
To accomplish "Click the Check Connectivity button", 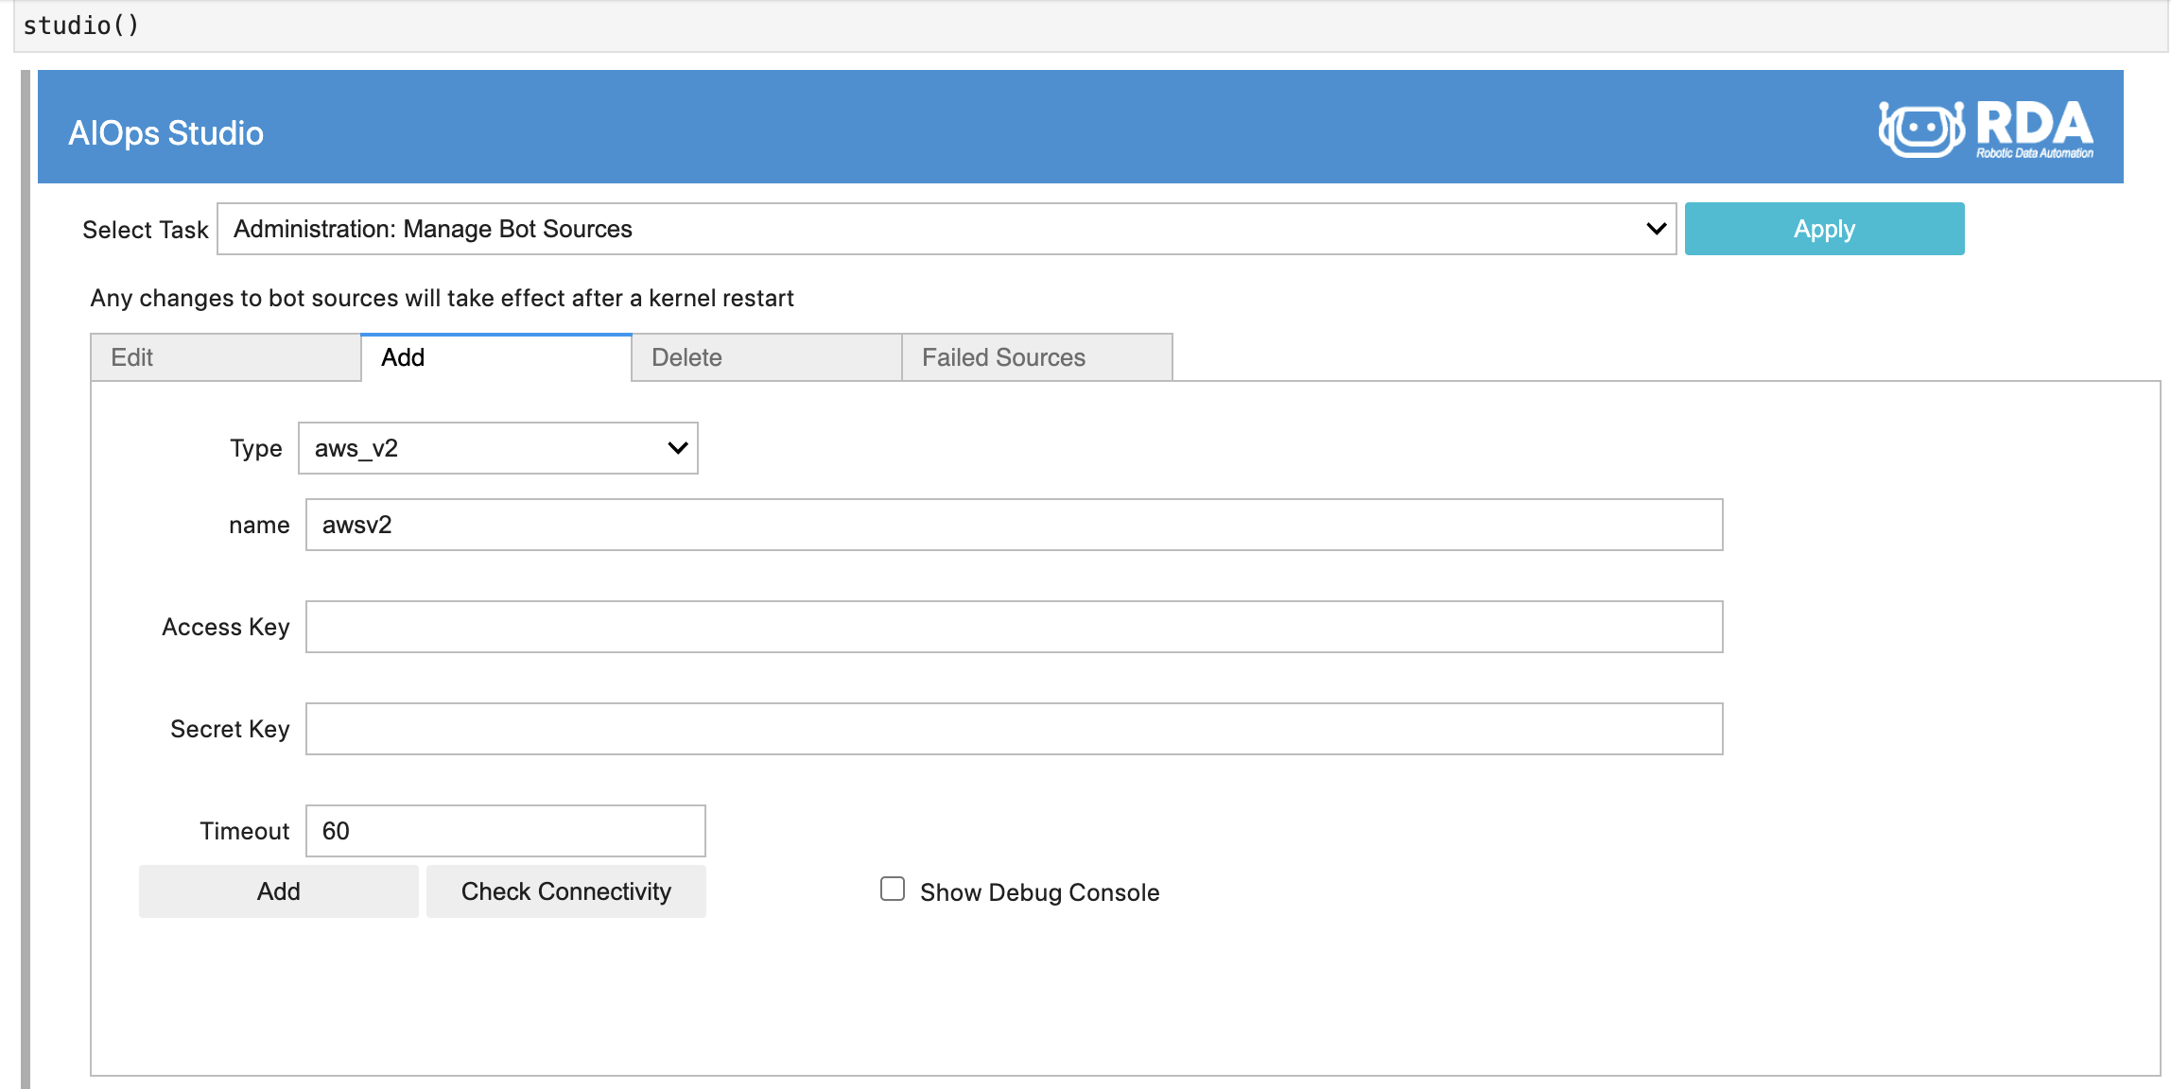I will click(x=565, y=891).
